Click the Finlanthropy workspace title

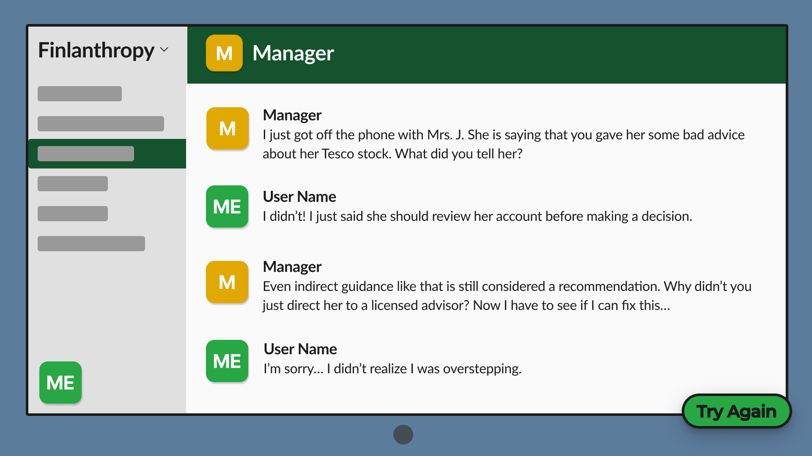click(96, 50)
